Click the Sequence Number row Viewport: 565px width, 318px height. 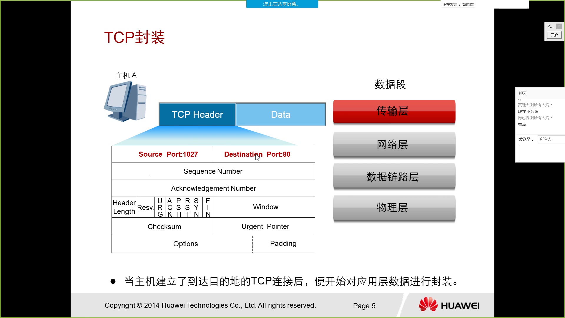coord(213,171)
